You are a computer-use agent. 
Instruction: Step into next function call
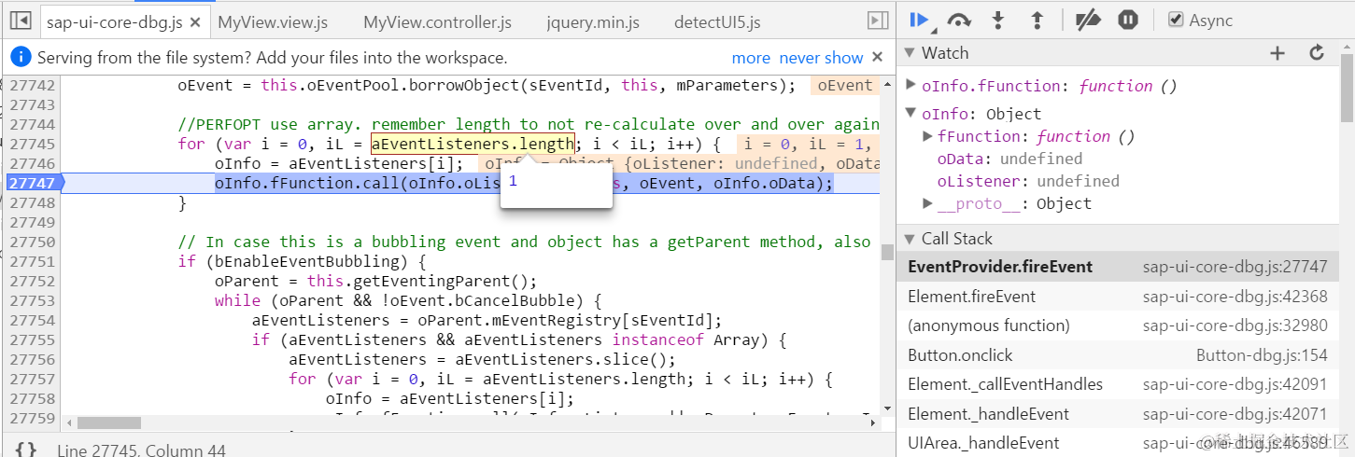[998, 20]
